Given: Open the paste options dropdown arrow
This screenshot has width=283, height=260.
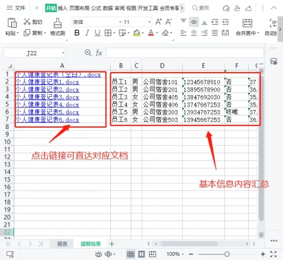Looking at the screenshot, I should (18, 33).
